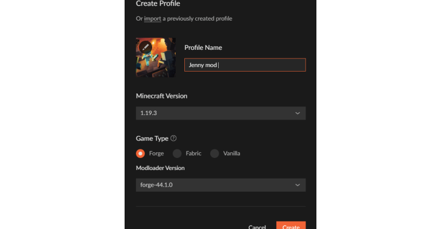This screenshot has width=441, height=229.
Task: Open the Minecraft Version 1.19.3 dropdown
Action: [x=220, y=113]
